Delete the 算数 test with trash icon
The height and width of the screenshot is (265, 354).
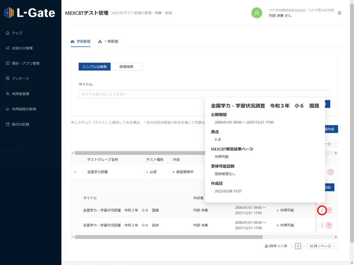coord(329,225)
